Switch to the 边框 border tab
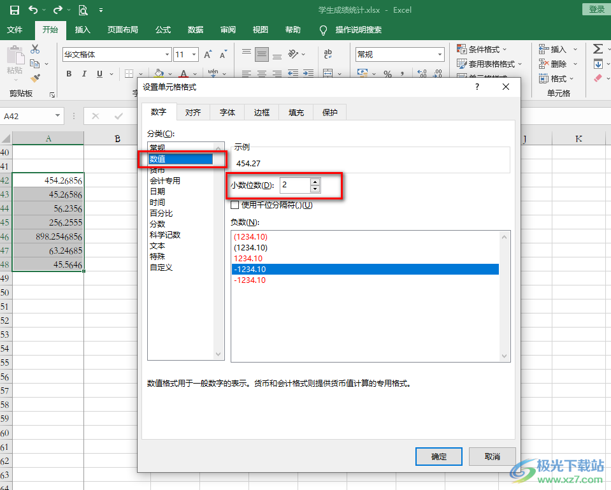Image resolution: width=611 pixels, height=490 pixels. [x=261, y=113]
